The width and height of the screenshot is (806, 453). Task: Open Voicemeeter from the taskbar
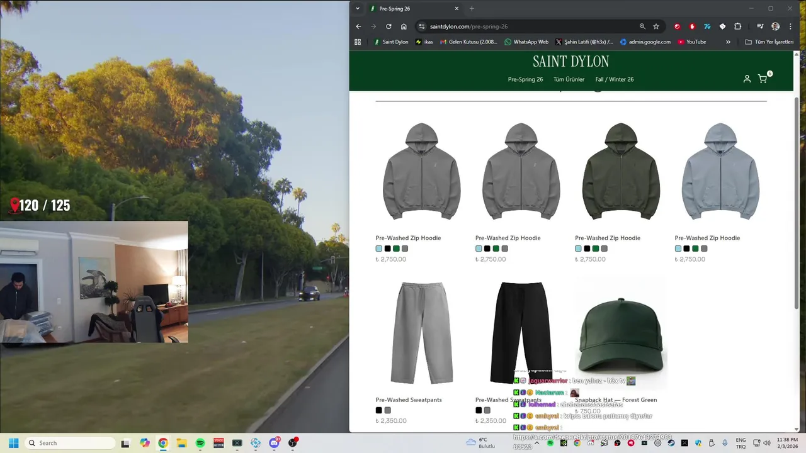click(x=219, y=443)
